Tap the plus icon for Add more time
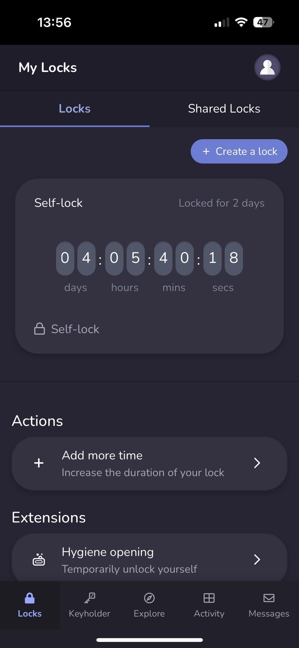299x648 pixels. (39, 463)
